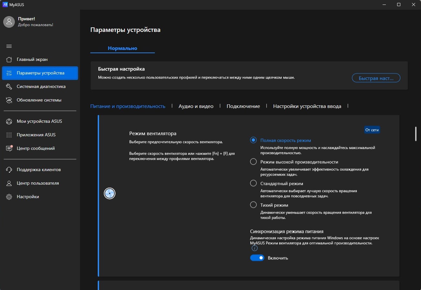Click the grid icon for Приложения ASUS
Screen dimensions: 421x290
[9, 135]
